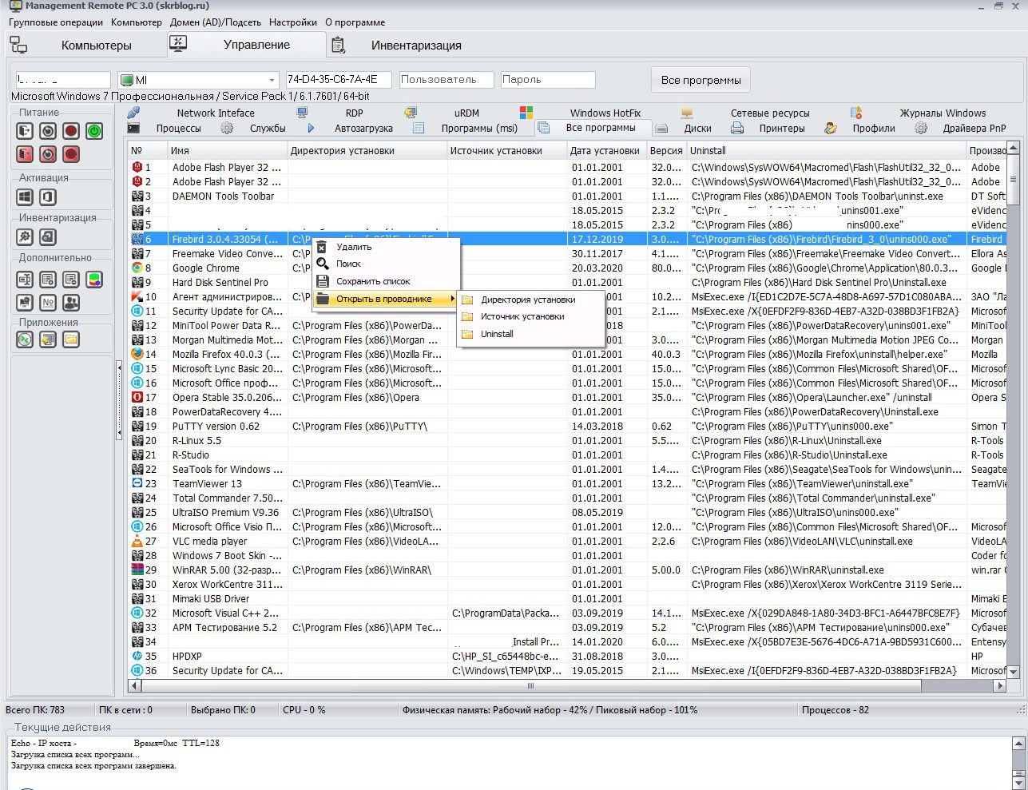This screenshot has width=1028, height=790.
Task: Click the disk icon under Инвентаризация
Action: coord(48,236)
